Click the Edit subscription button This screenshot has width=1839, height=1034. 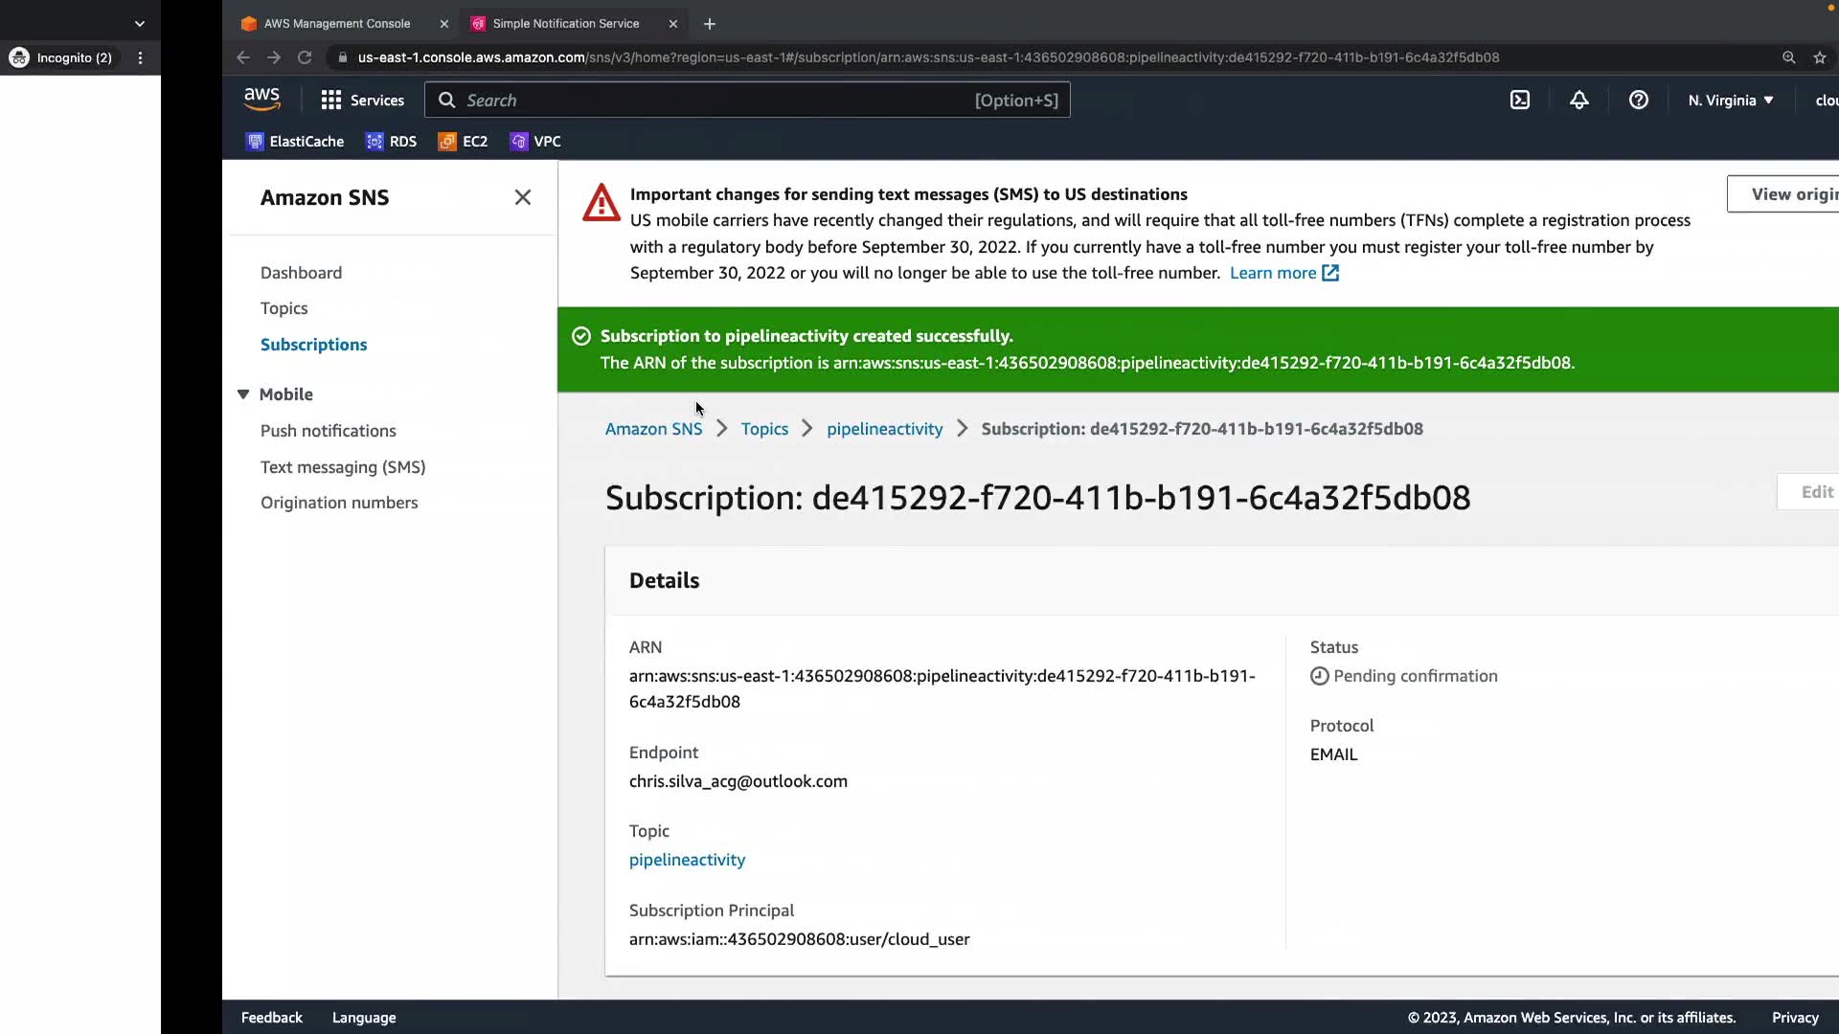[x=1815, y=492]
